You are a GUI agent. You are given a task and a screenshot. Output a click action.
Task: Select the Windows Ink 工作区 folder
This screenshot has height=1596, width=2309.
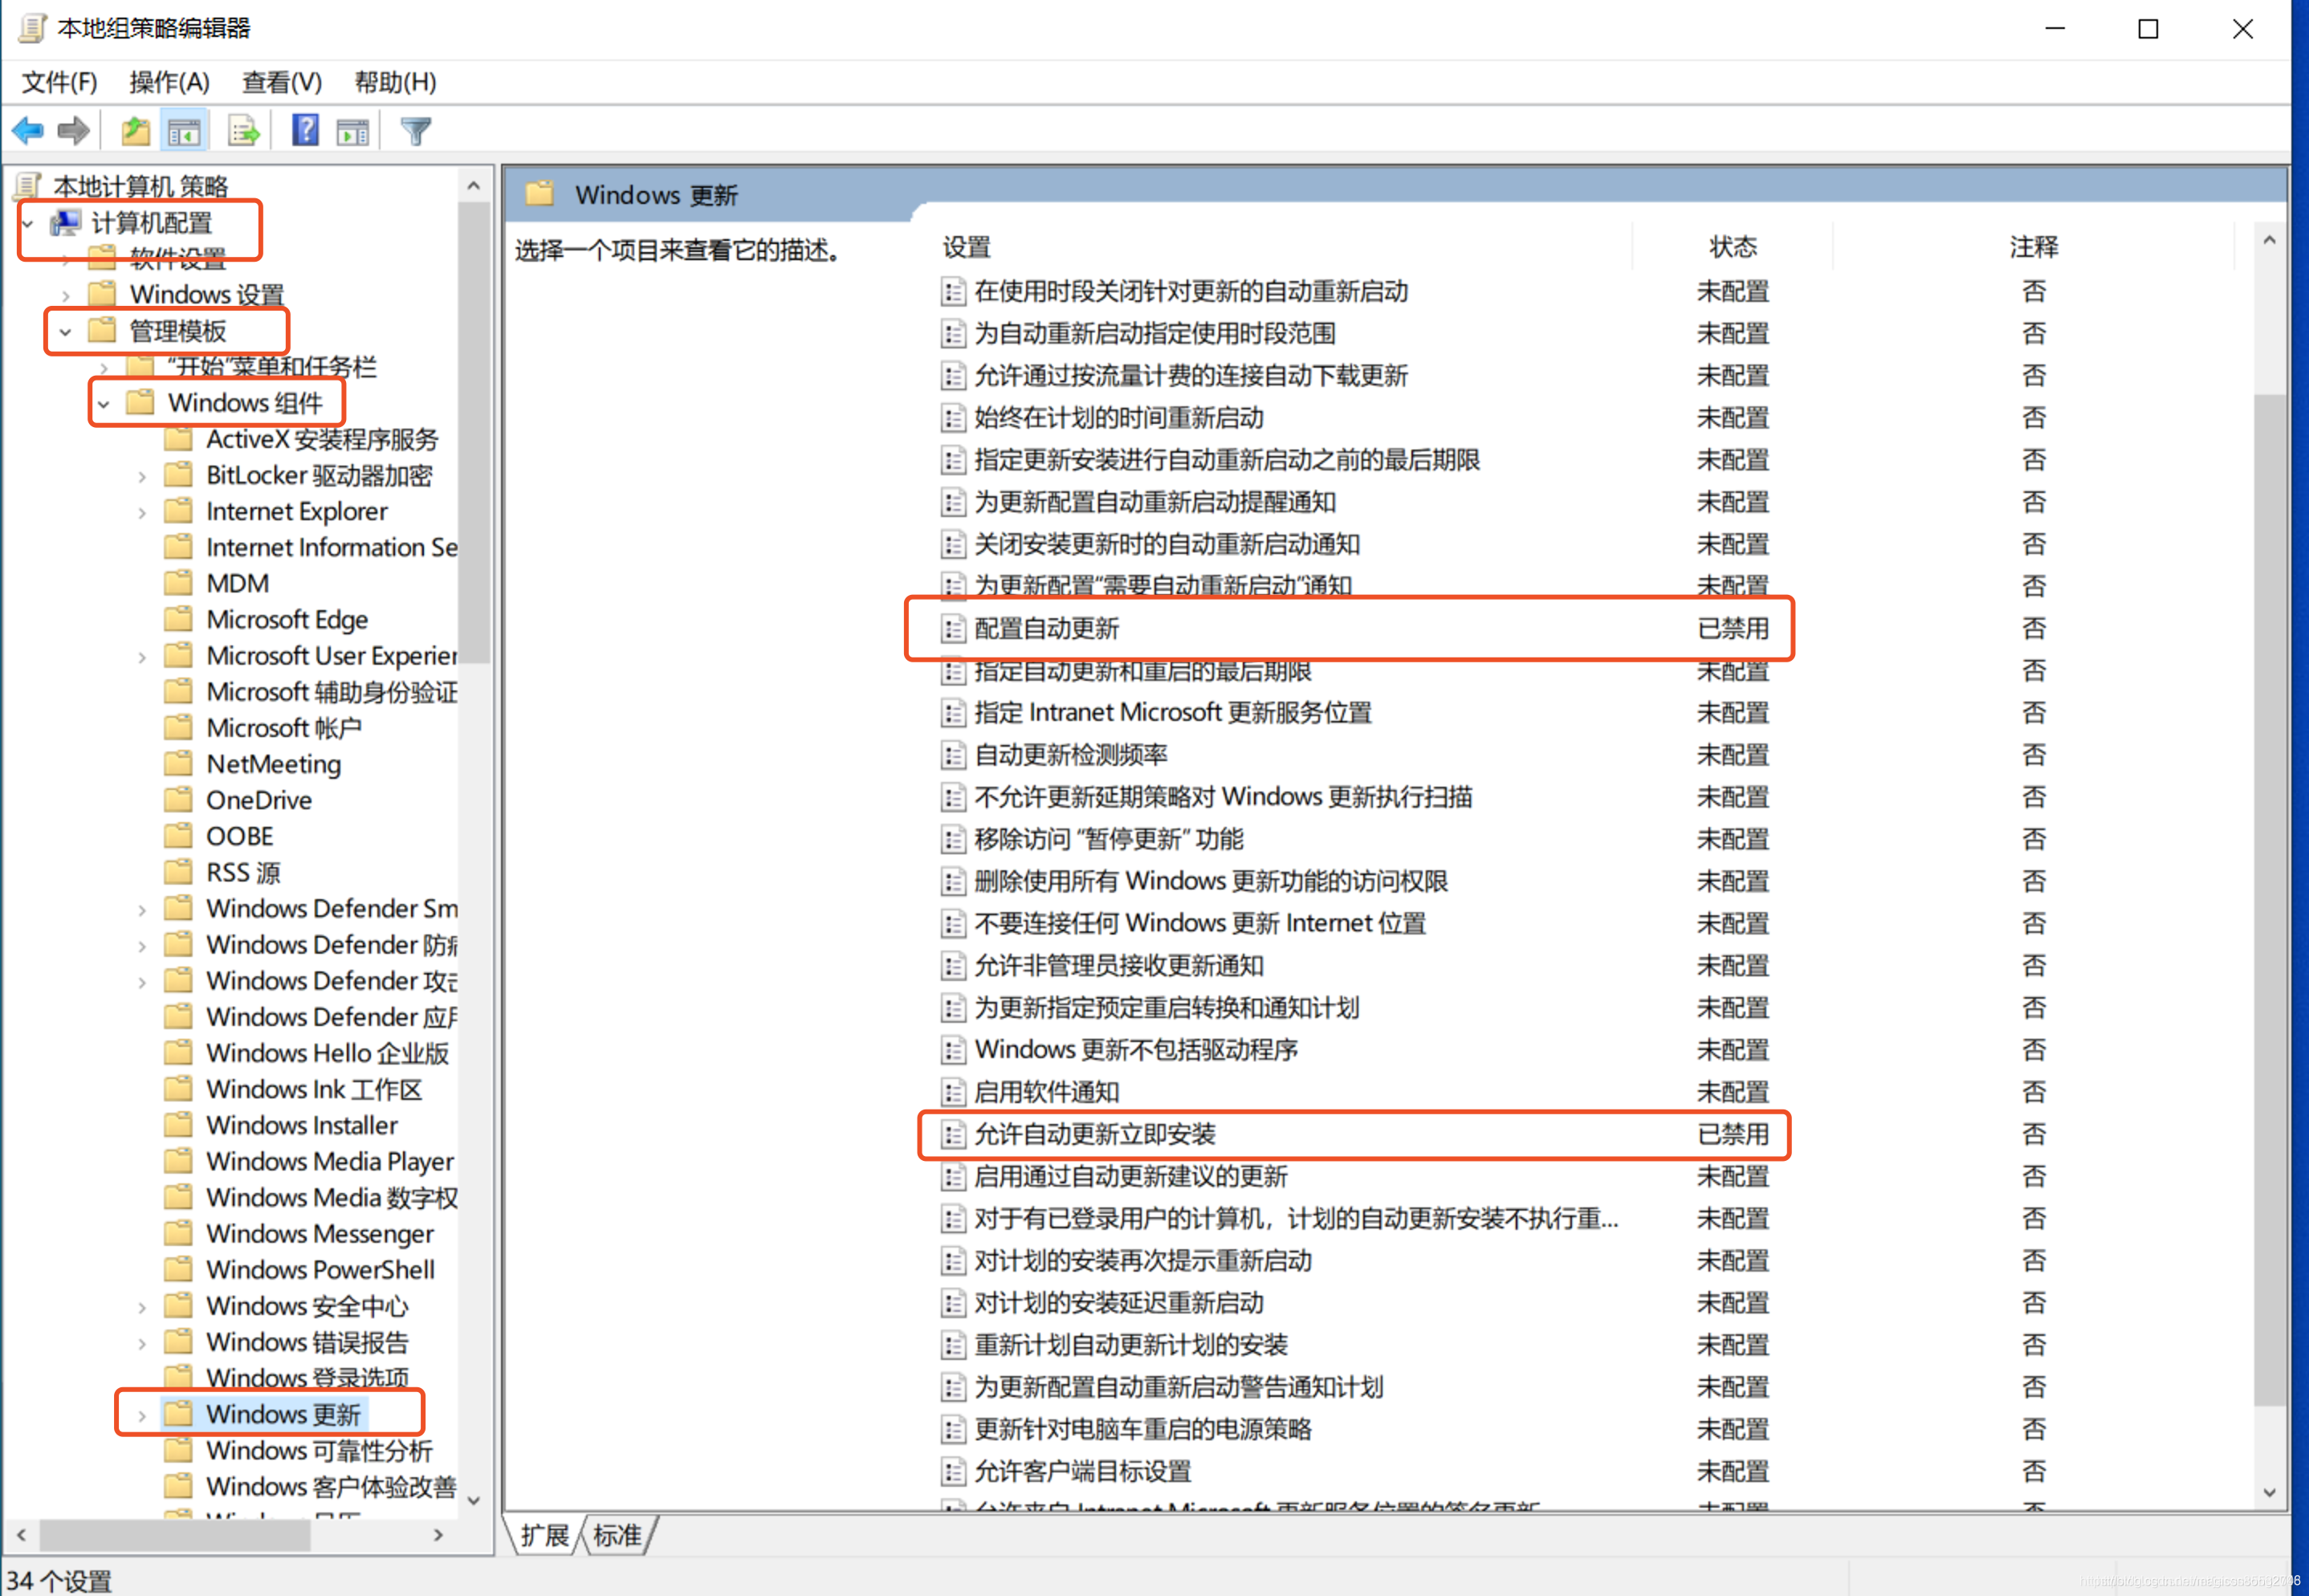coord(314,1090)
